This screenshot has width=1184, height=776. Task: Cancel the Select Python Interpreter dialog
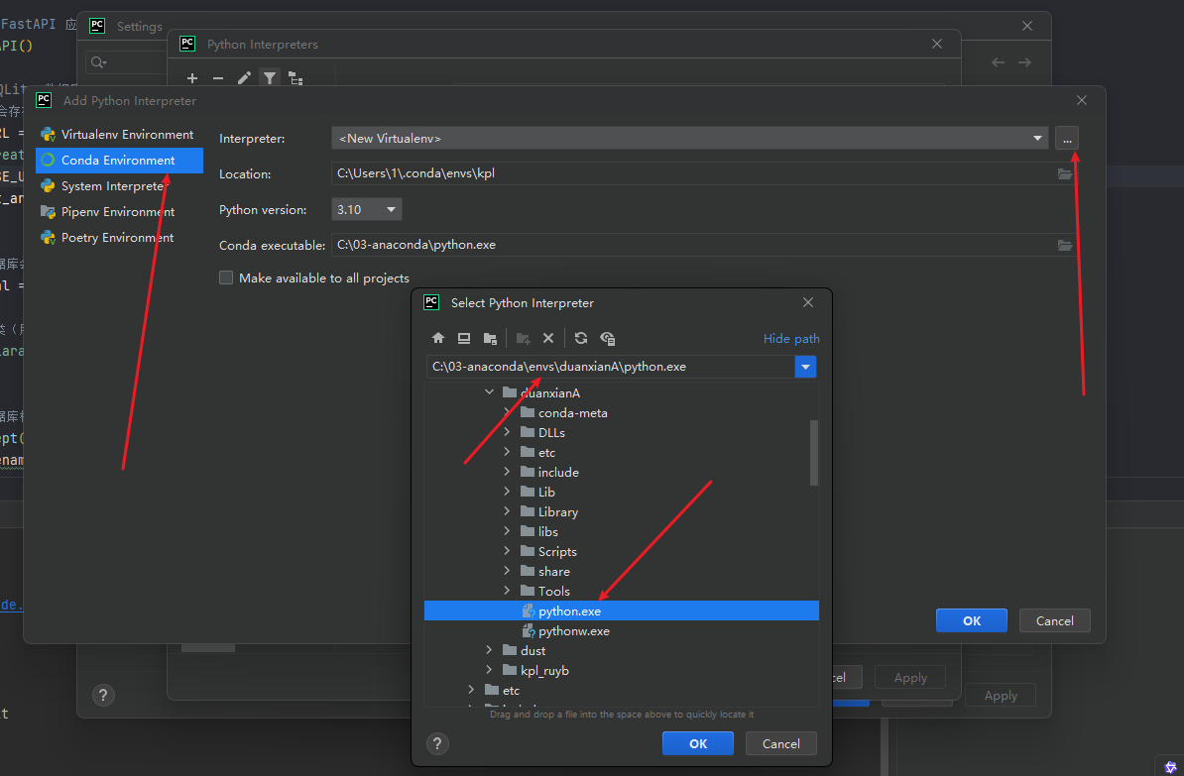pos(780,743)
